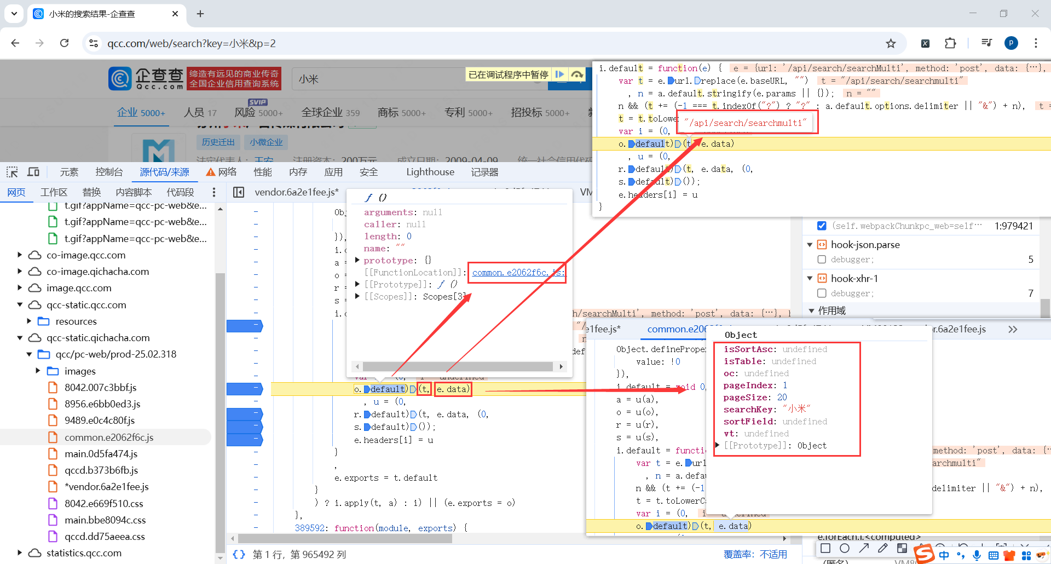Resume script execution in the paused overlay
The width and height of the screenshot is (1051, 564).
[x=560, y=74]
